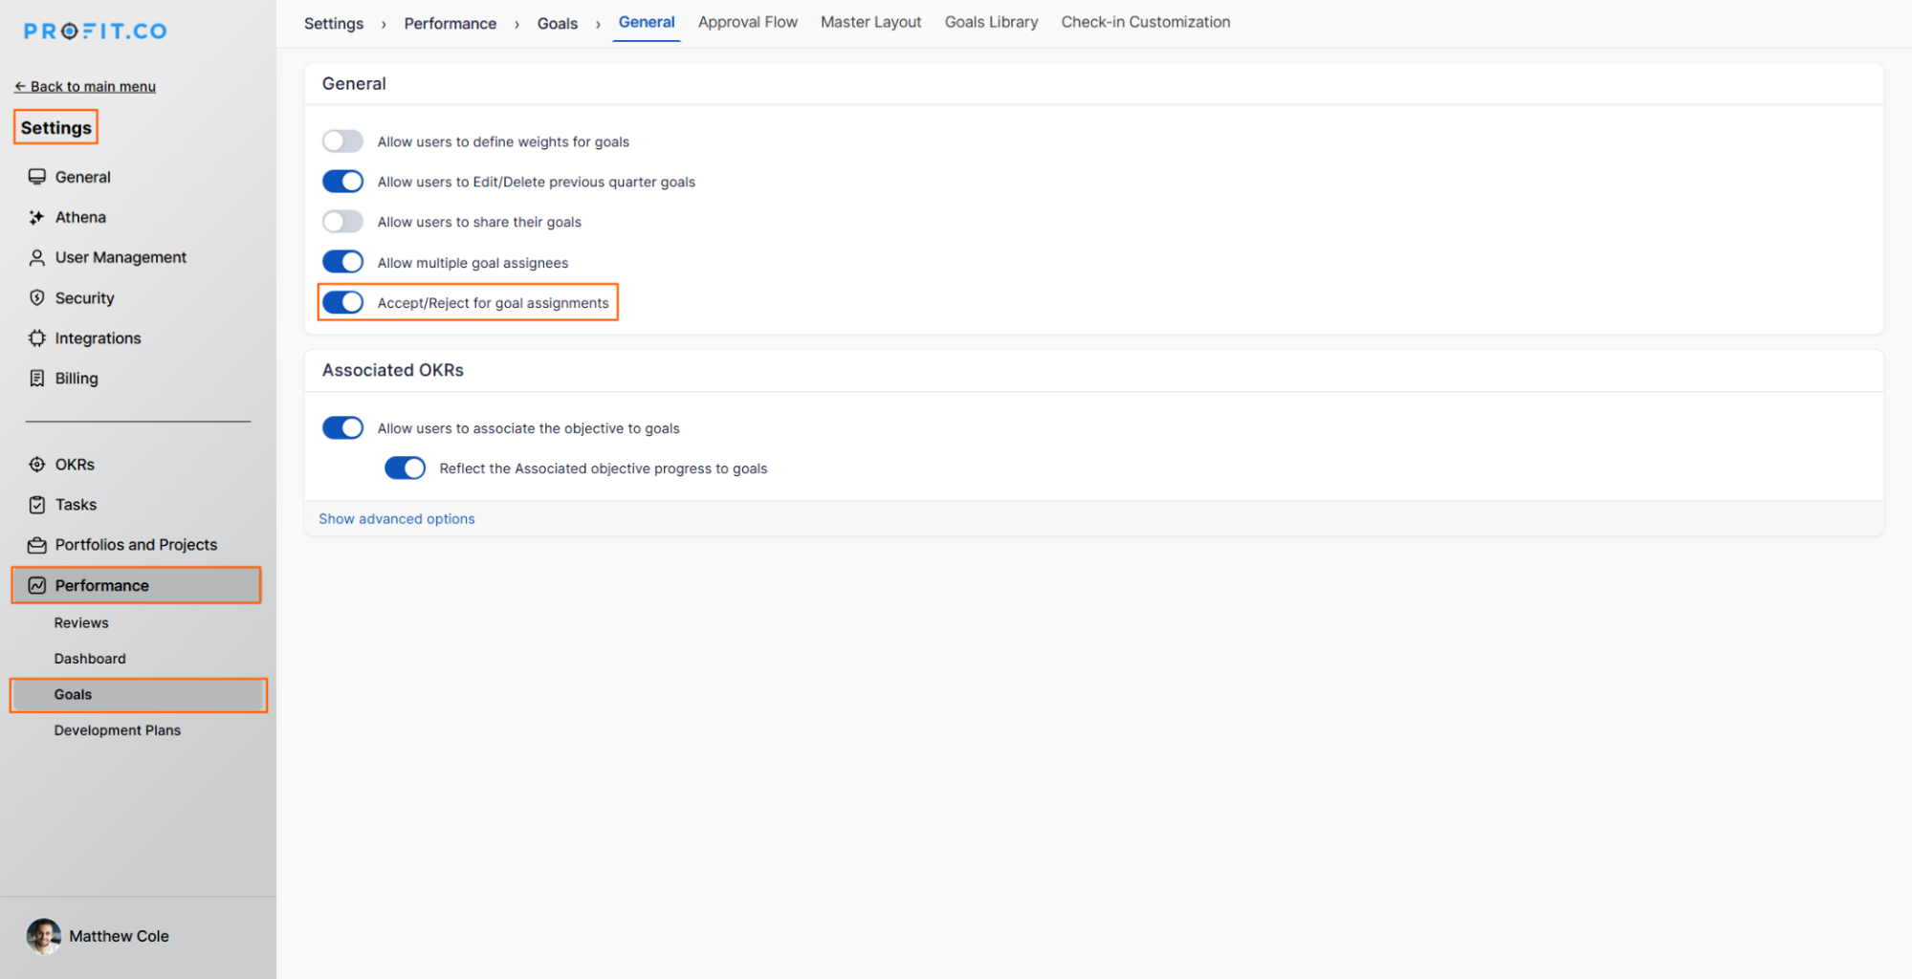Click the Portfolios and Projects briefcase icon
Viewport: 1912px width, 979px height.
(36, 545)
